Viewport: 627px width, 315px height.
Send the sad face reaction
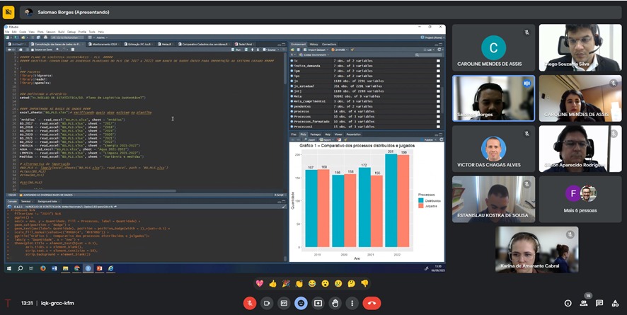tap(338, 283)
